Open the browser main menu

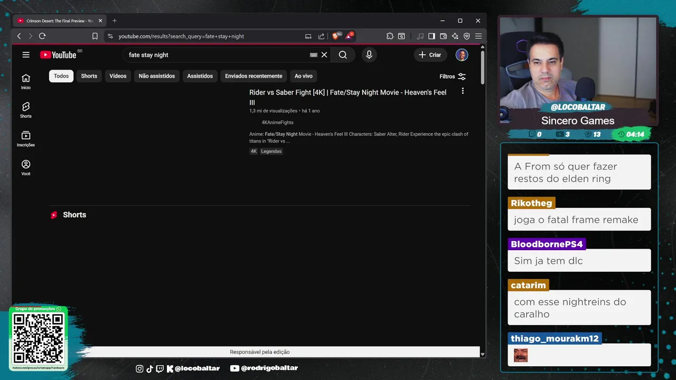pos(478,36)
